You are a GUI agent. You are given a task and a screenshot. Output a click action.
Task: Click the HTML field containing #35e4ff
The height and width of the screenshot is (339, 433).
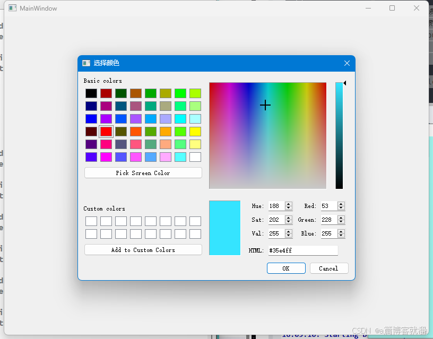[x=303, y=250]
